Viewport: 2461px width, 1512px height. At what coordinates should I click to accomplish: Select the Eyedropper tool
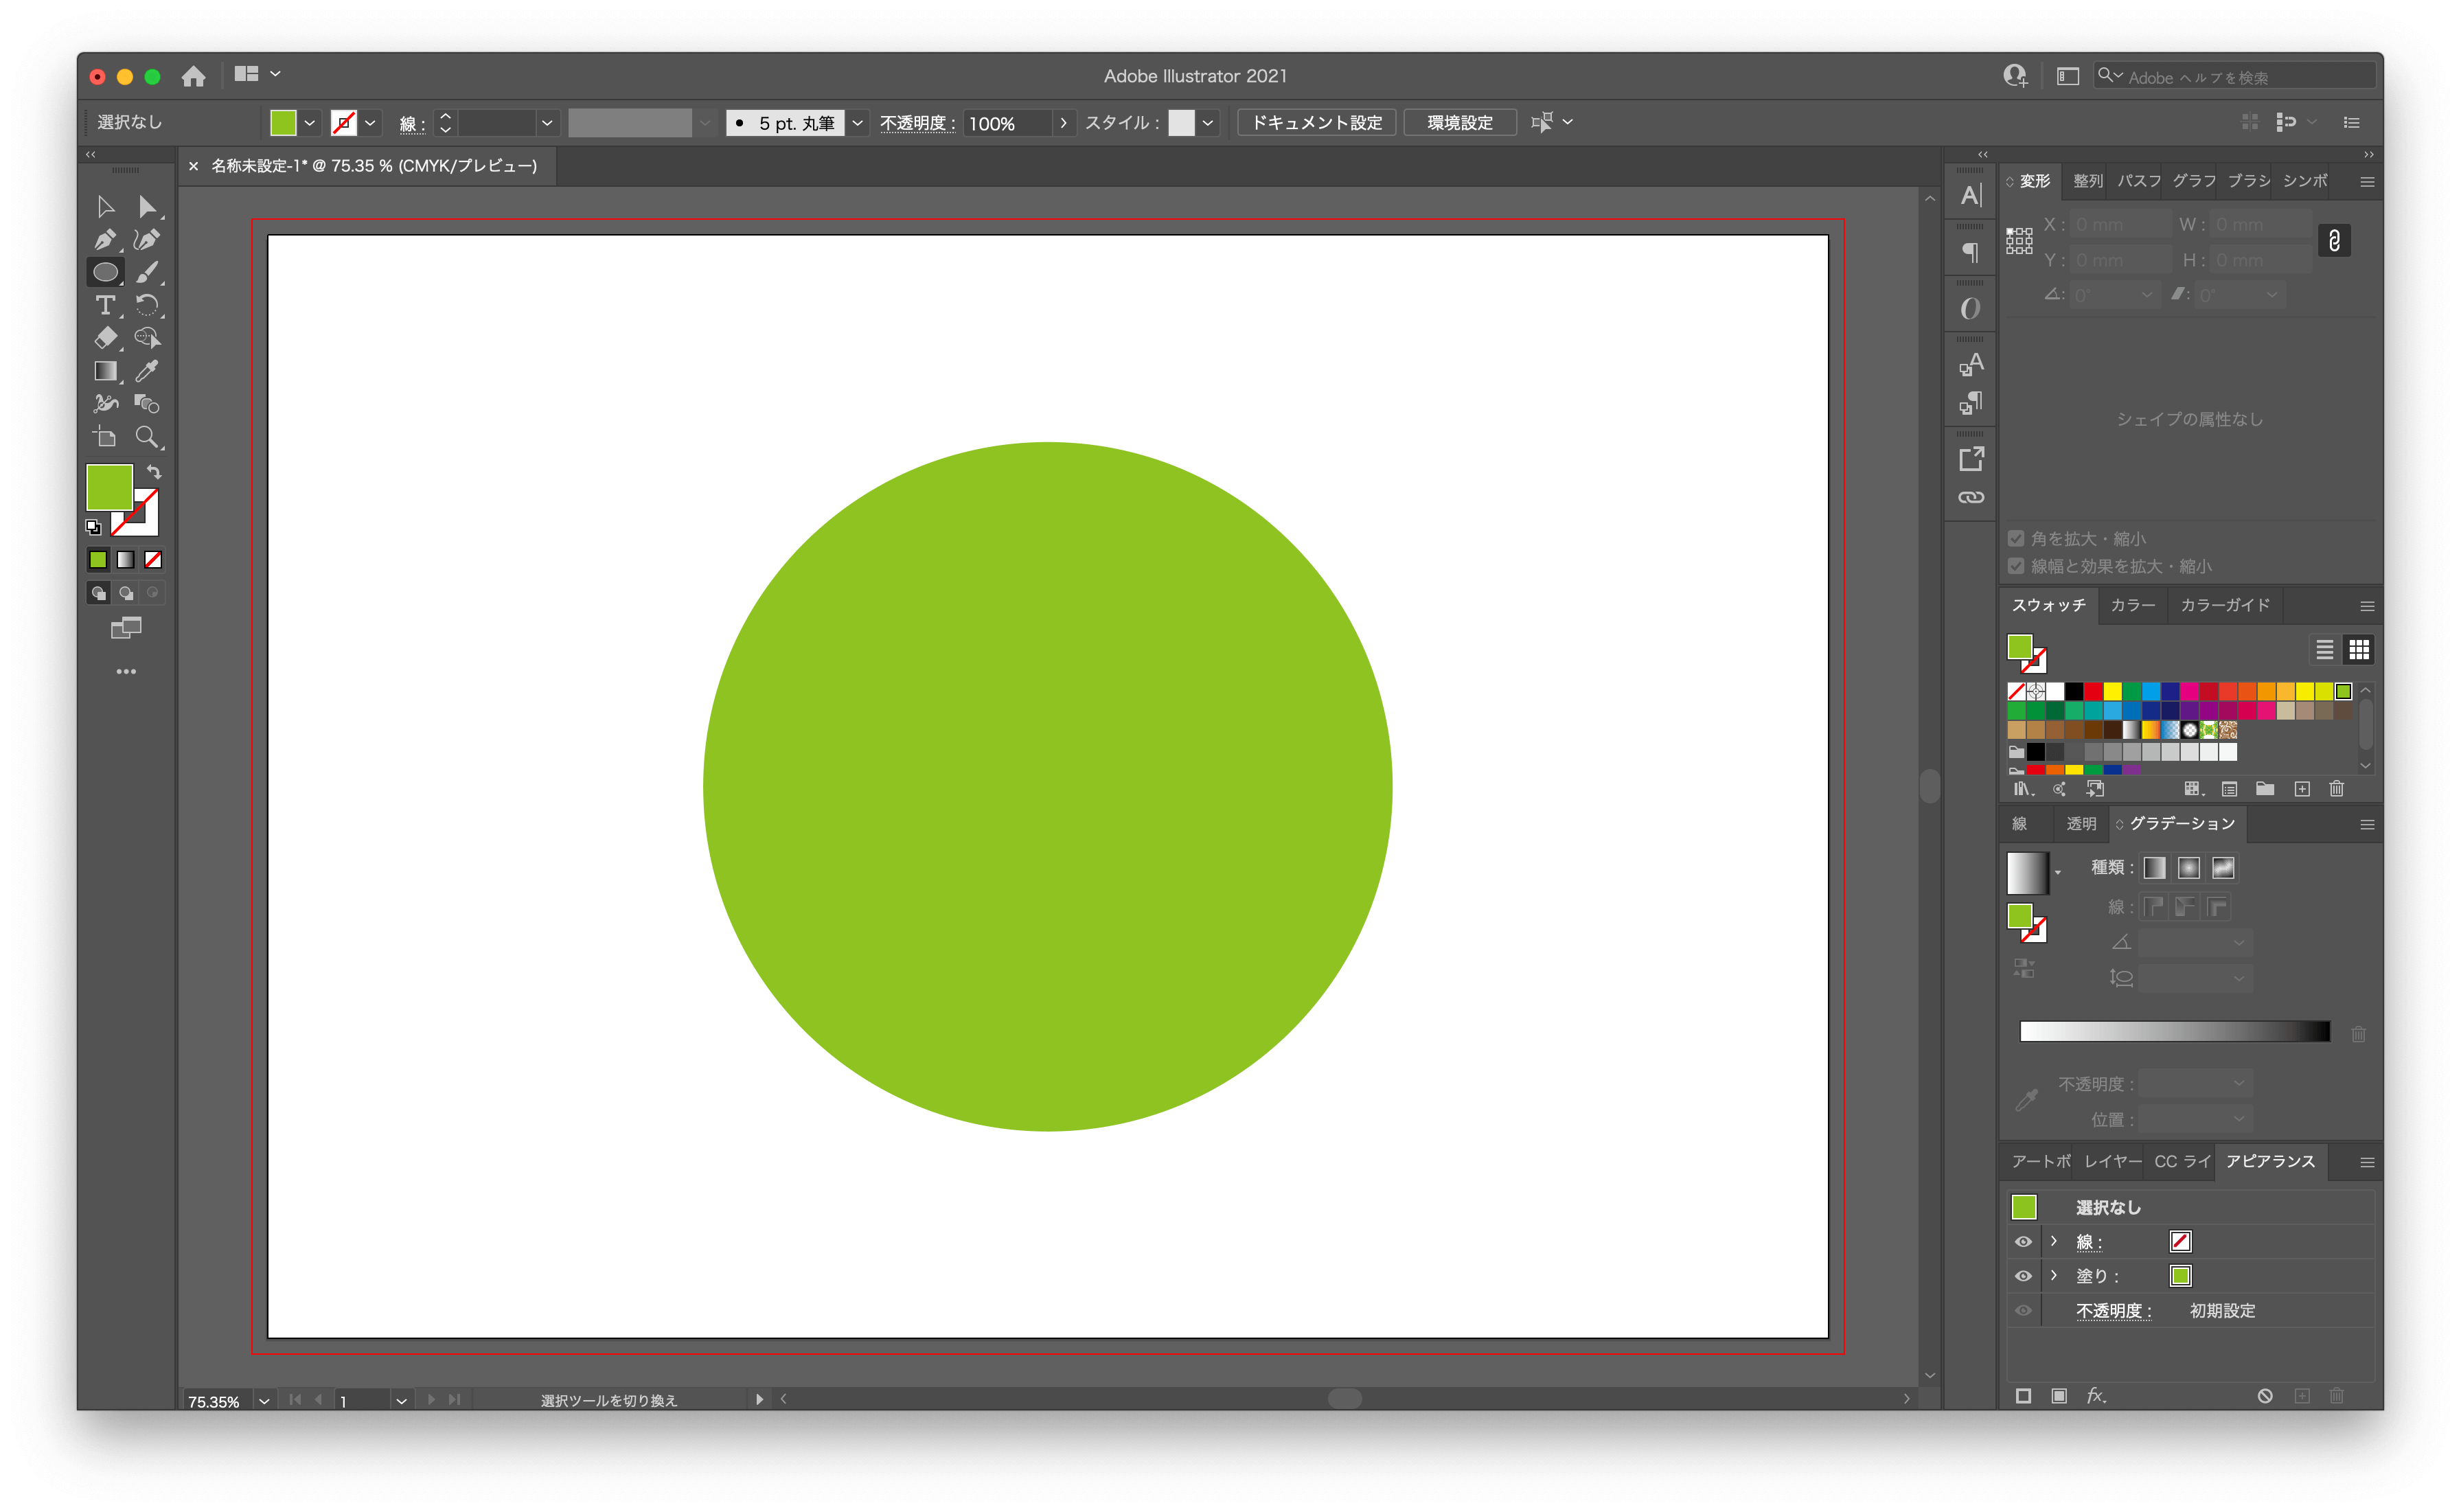pyautogui.click(x=148, y=371)
